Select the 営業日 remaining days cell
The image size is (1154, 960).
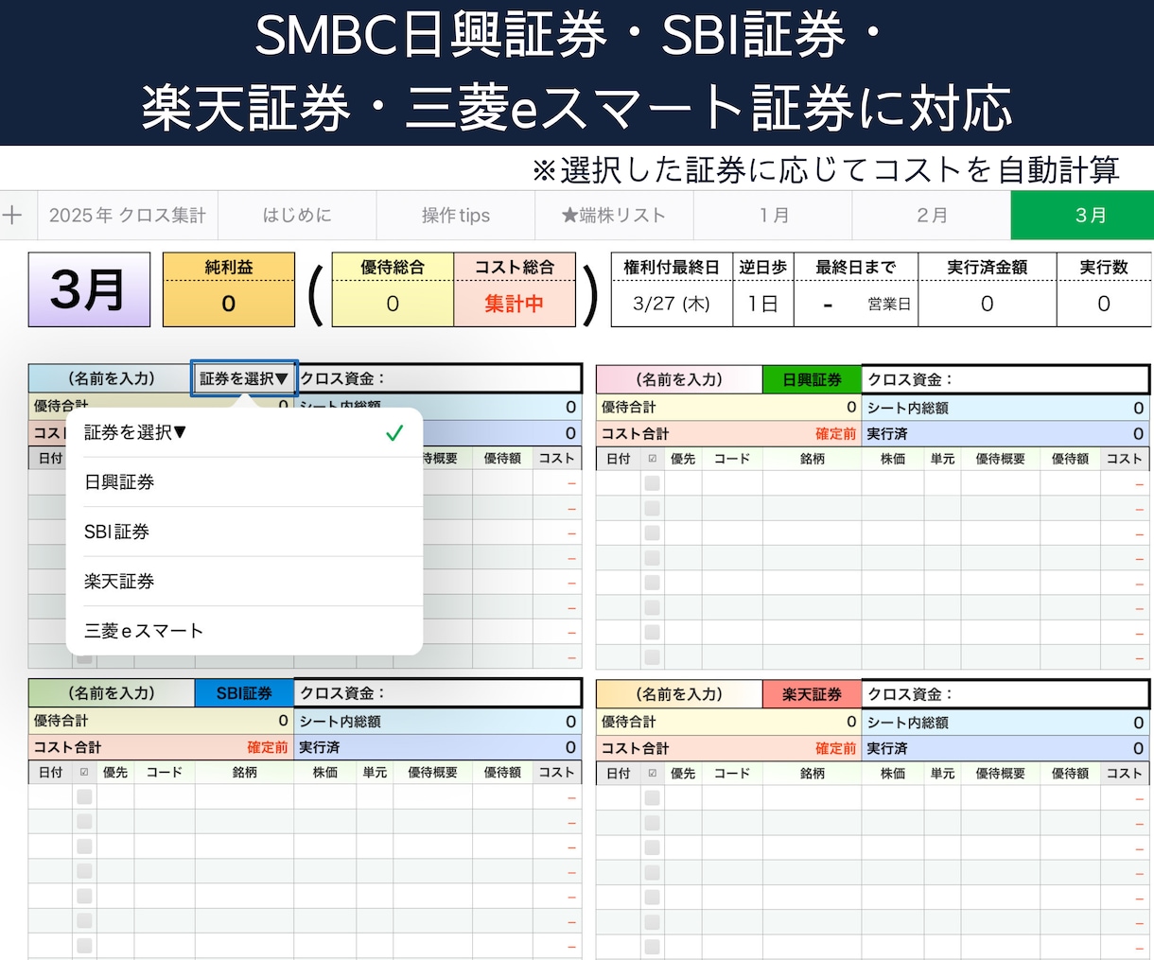point(856,304)
